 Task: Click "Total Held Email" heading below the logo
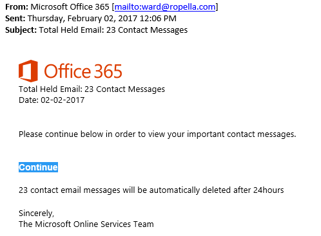pos(50,89)
